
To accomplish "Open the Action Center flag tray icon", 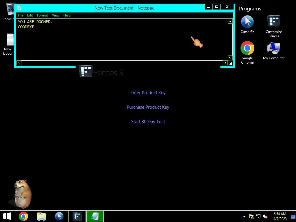I will tap(251, 216).
